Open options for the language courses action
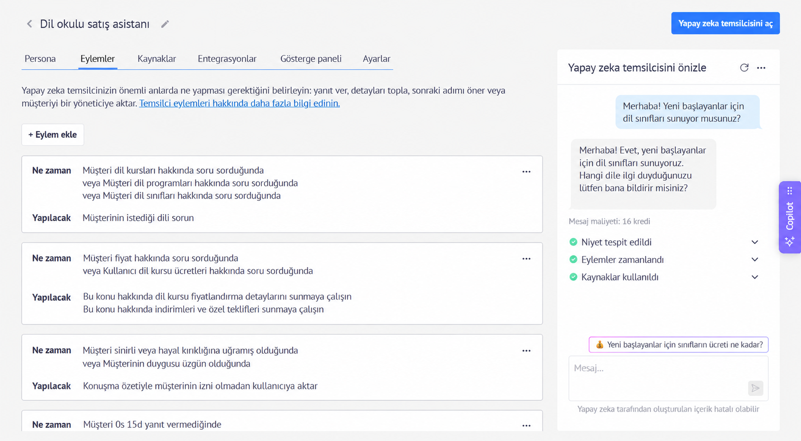The image size is (801, 441). (526, 171)
